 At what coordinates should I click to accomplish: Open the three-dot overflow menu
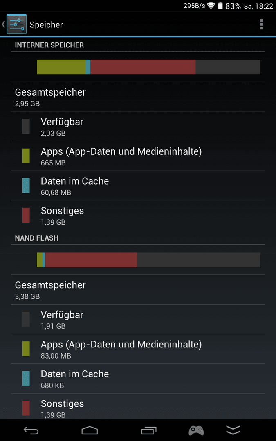261,24
